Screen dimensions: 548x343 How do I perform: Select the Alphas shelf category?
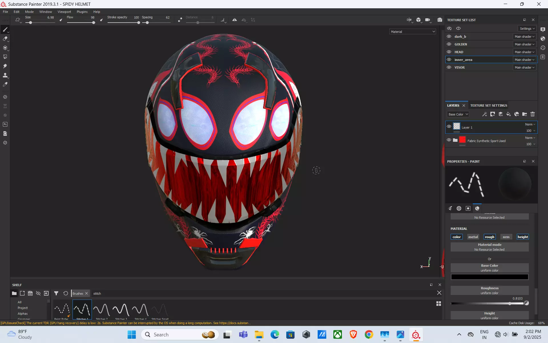[x=23, y=314]
